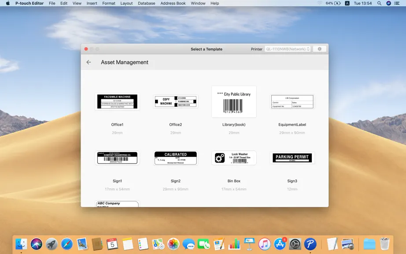Click the Siri icon in menu bar

point(388,4)
